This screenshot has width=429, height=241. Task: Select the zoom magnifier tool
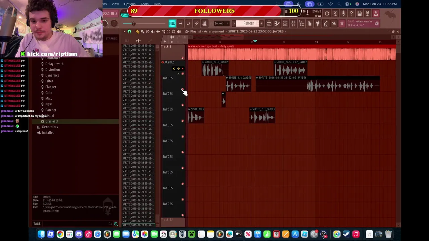click(174, 31)
